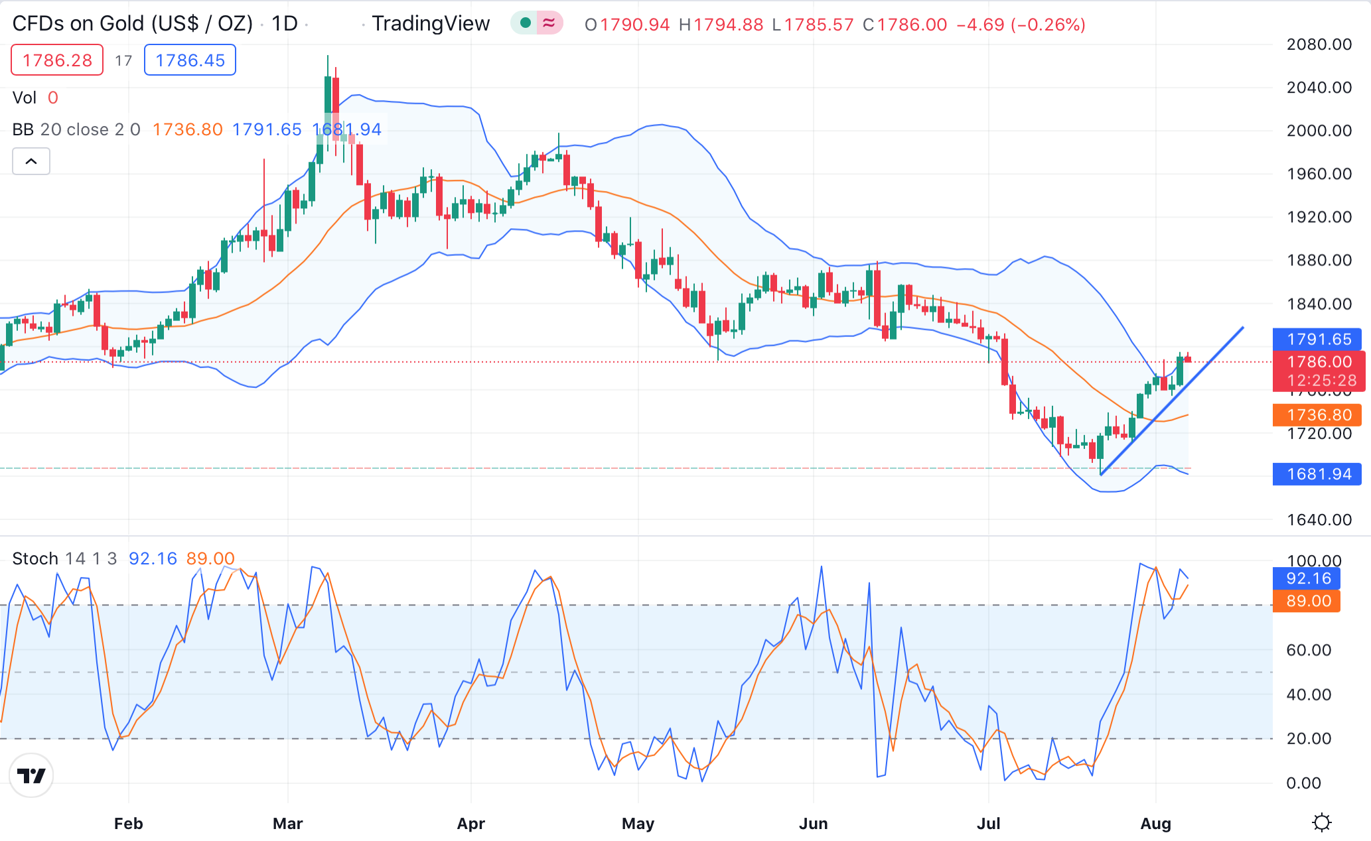Click BB basis legend value 1736.80
This screenshot has height=841, width=1371.
pyautogui.click(x=188, y=129)
